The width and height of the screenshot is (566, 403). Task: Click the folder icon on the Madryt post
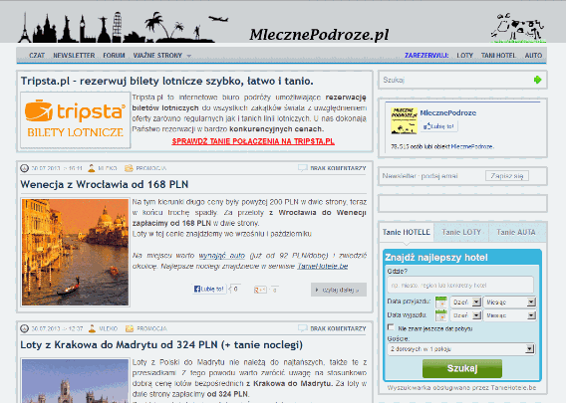coord(130,328)
